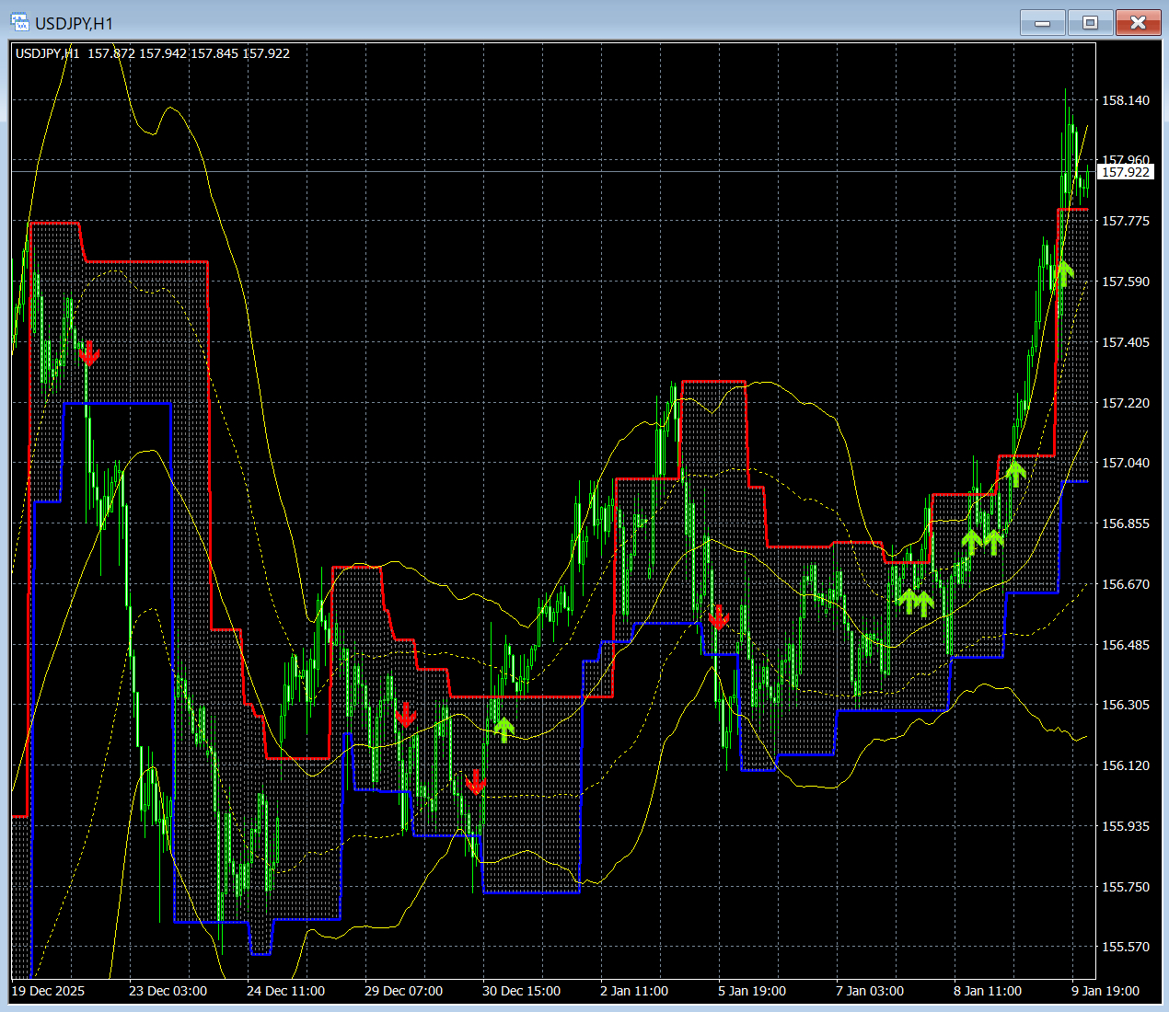Screen dimensions: 1169x1012
Task: Click time axis label 2 Jan 11:00
Action: (x=634, y=991)
